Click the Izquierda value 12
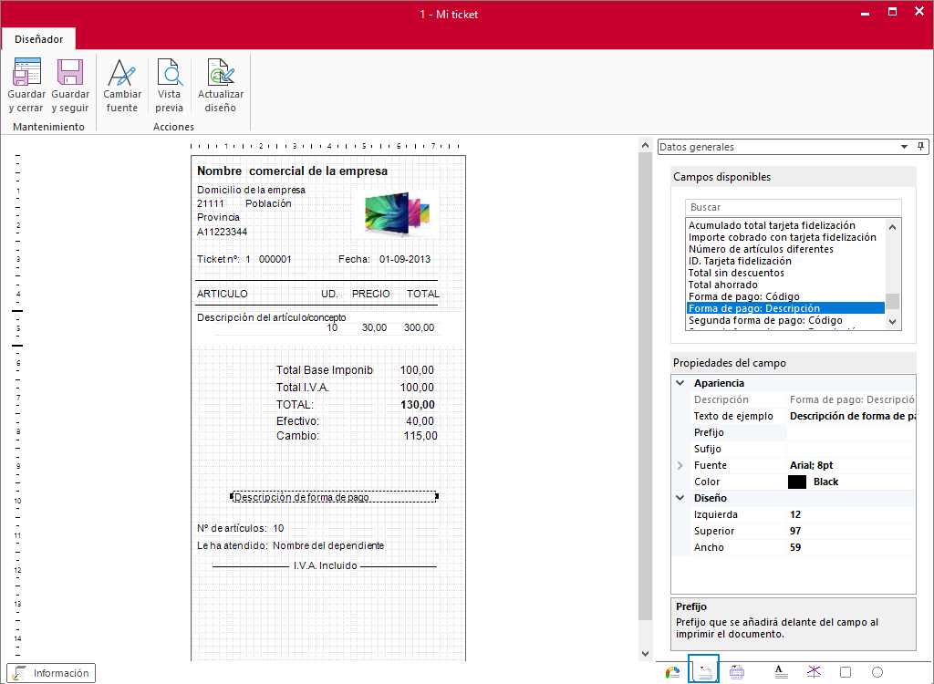934x684 pixels. coord(852,514)
